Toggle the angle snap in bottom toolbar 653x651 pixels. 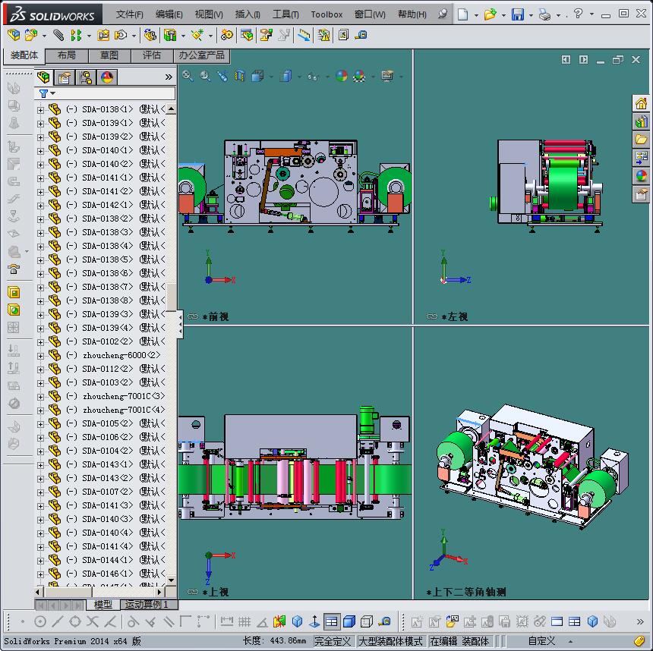[262, 622]
